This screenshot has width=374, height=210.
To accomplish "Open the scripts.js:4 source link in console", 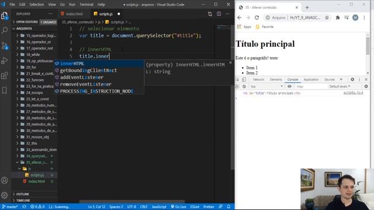I will click(353, 93).
